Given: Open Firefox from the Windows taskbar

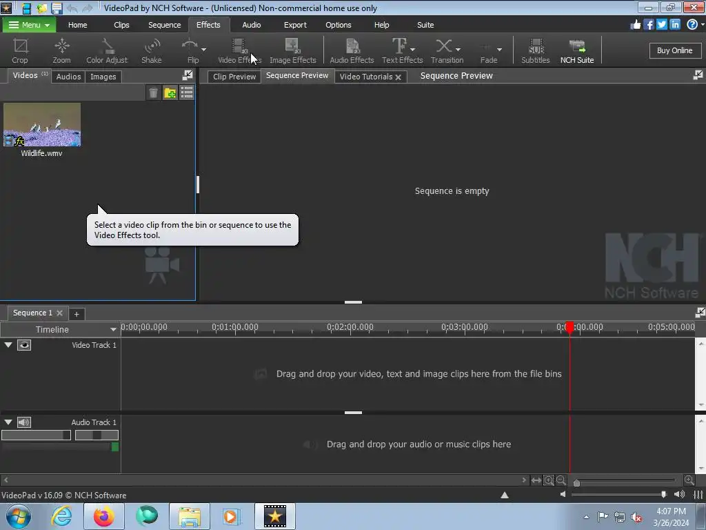Looking at the screenshot, I should [x=104, y=516].
